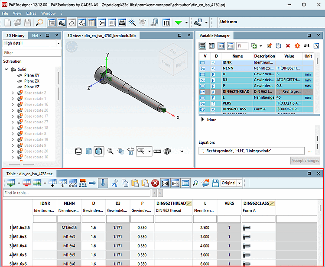
Task: Click the blue down arrow in table toolbar
Action: [x=103, y=183]
